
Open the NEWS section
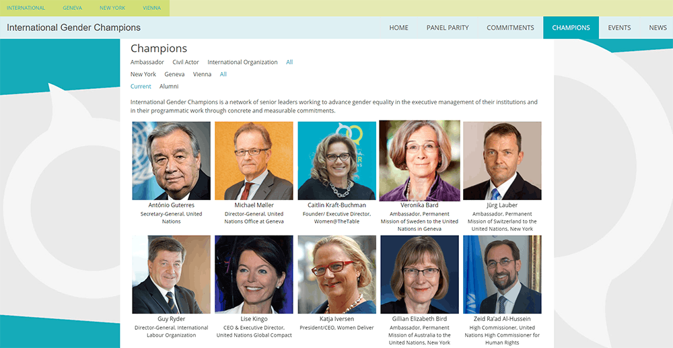point(658,28)
